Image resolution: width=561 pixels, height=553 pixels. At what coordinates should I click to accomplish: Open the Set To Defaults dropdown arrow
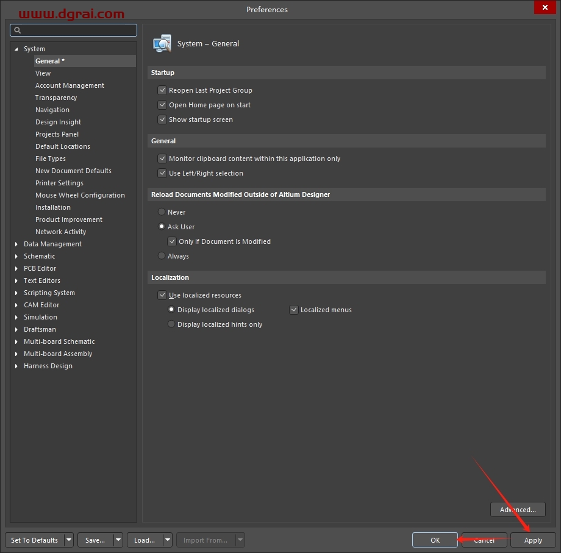[69, 540]
